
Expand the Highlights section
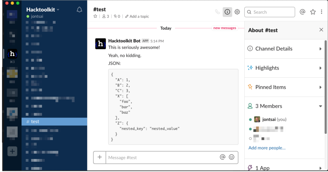coord(285,68)
